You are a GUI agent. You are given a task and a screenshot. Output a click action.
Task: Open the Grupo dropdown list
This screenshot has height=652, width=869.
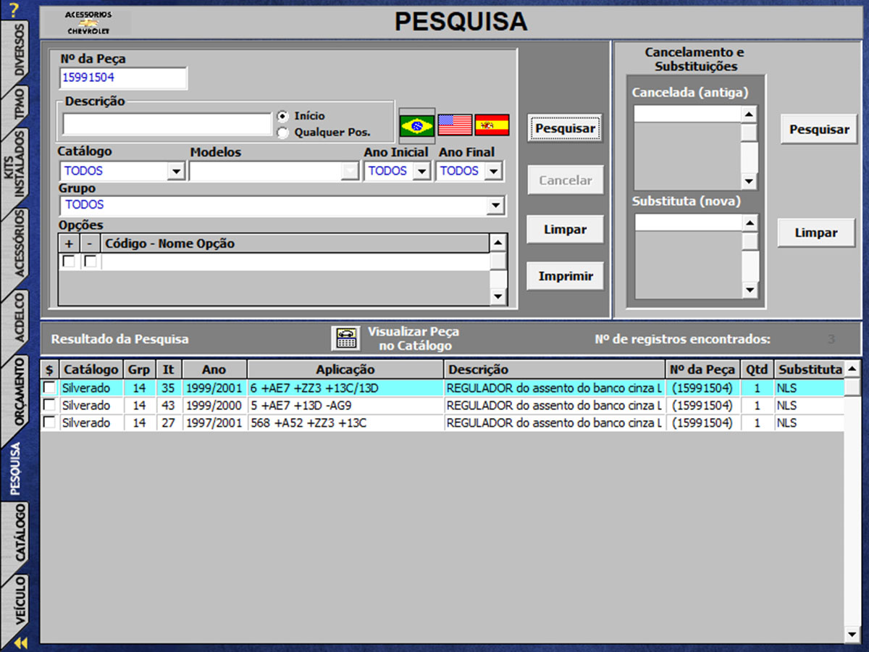(x=495, y=206)
